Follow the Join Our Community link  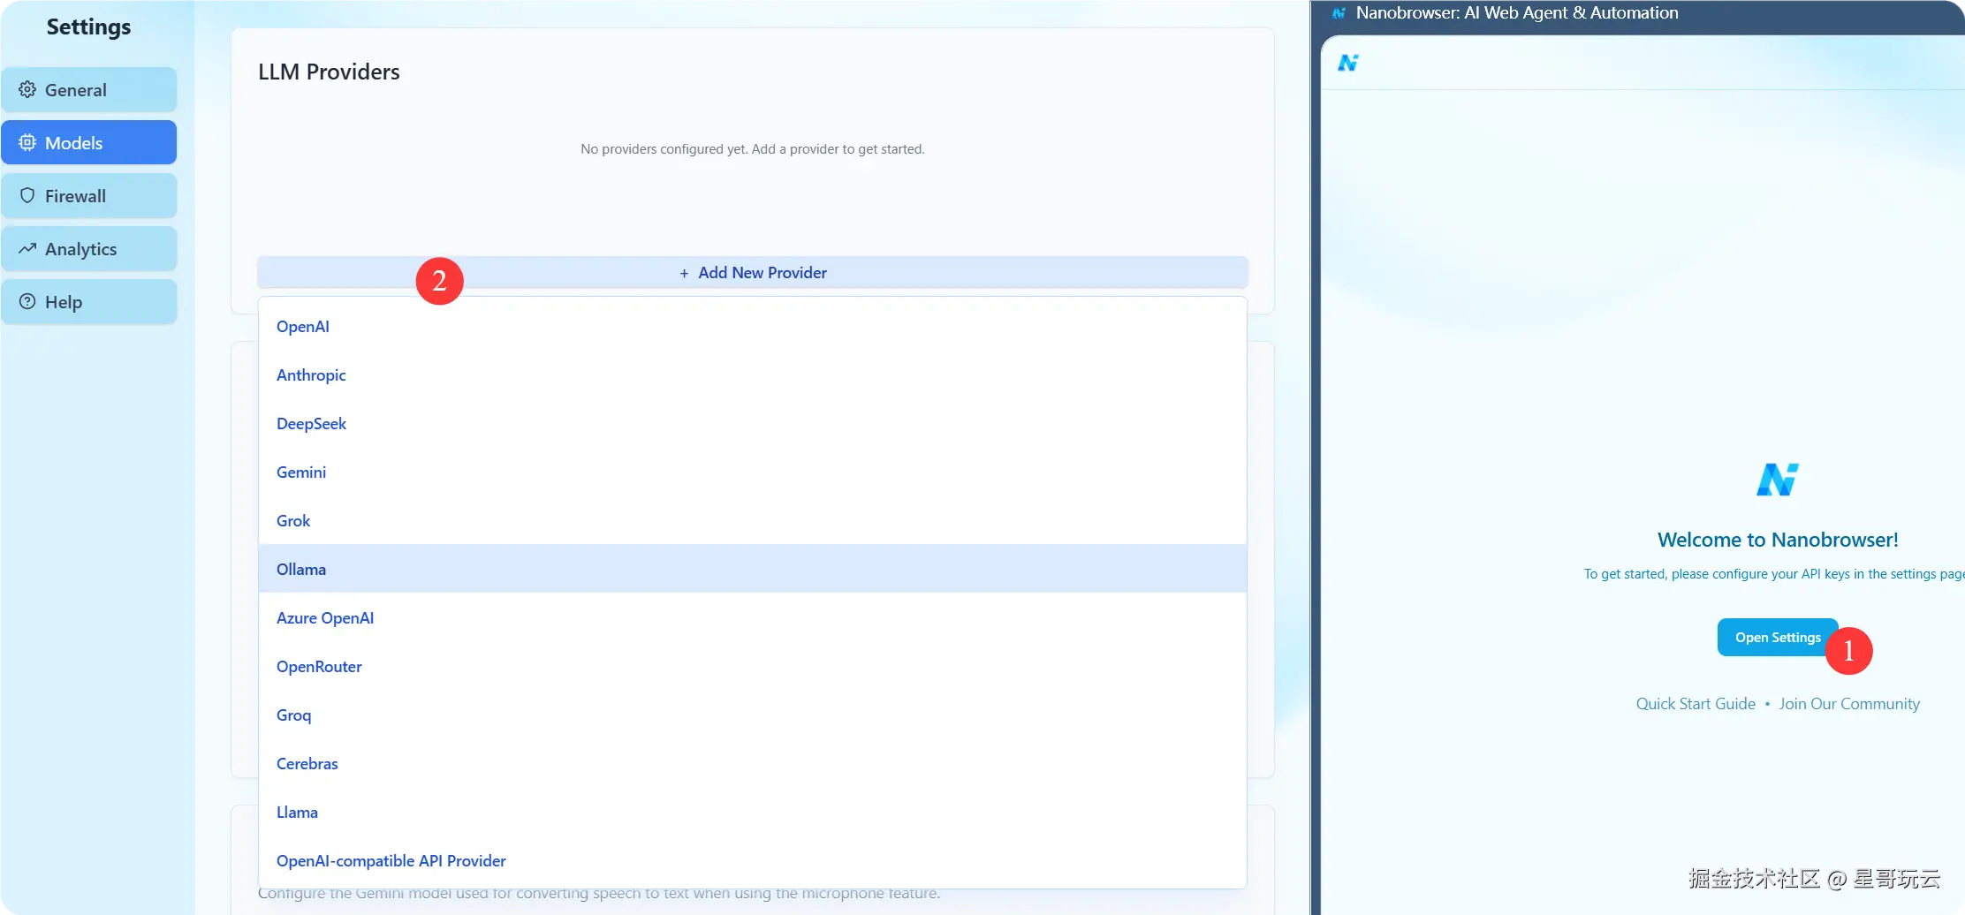click(x=1849, y=704)
